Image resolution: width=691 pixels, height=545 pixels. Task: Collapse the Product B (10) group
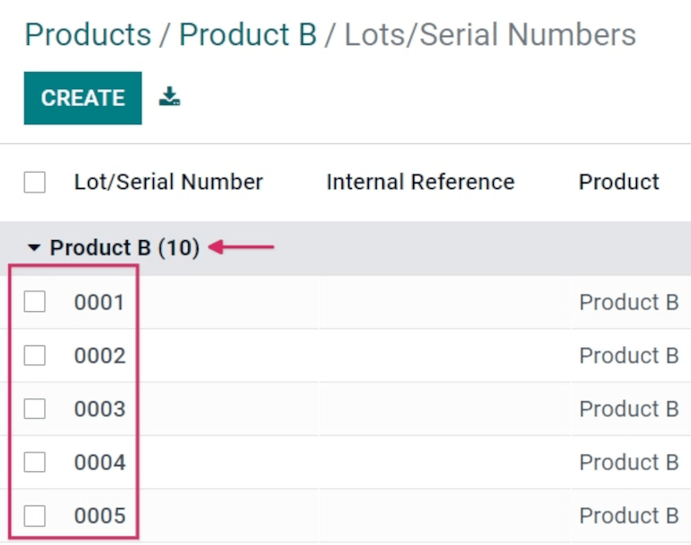124,247
